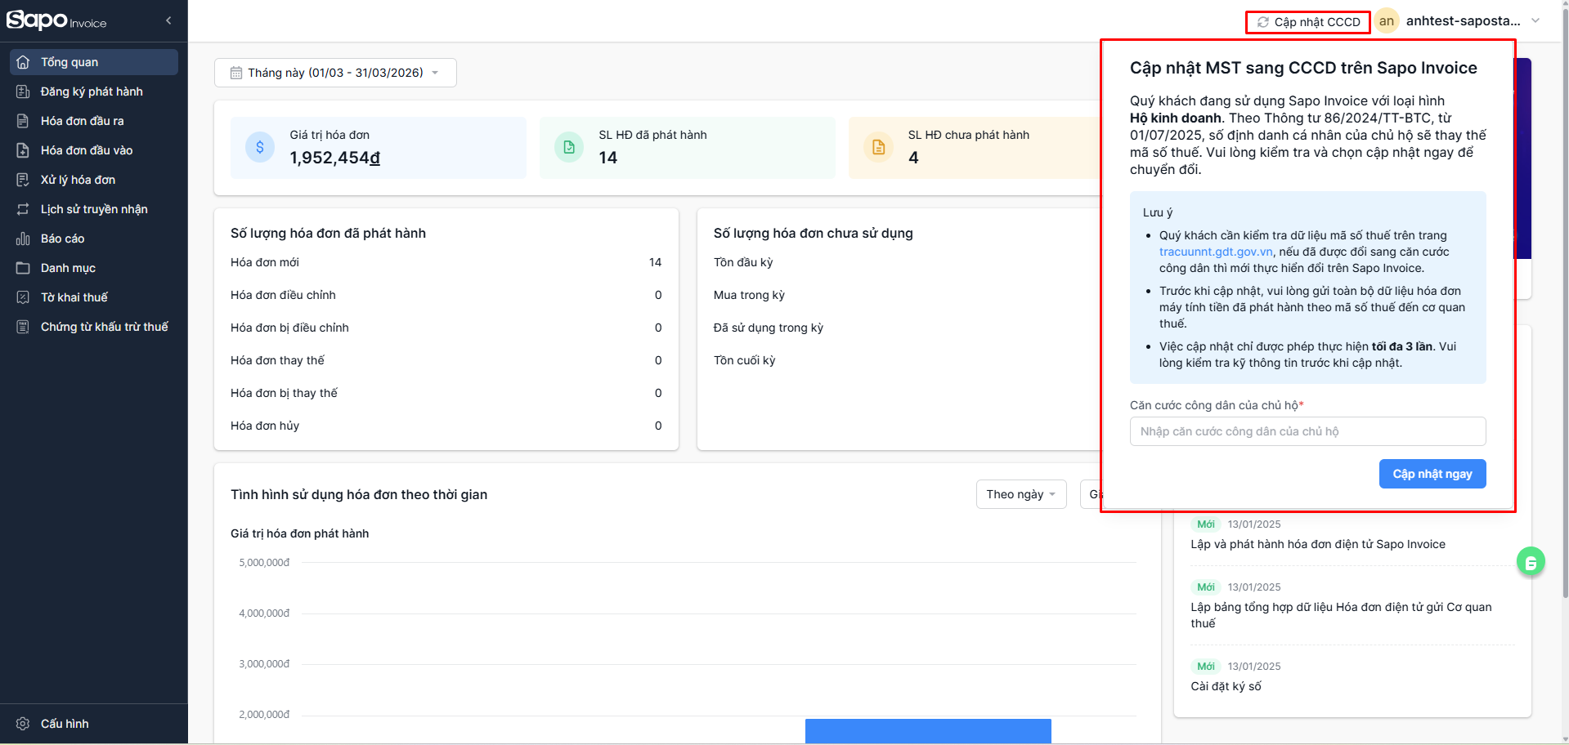Click the Danh mục folder icon

pyautogui.click(x=23, y=268)
